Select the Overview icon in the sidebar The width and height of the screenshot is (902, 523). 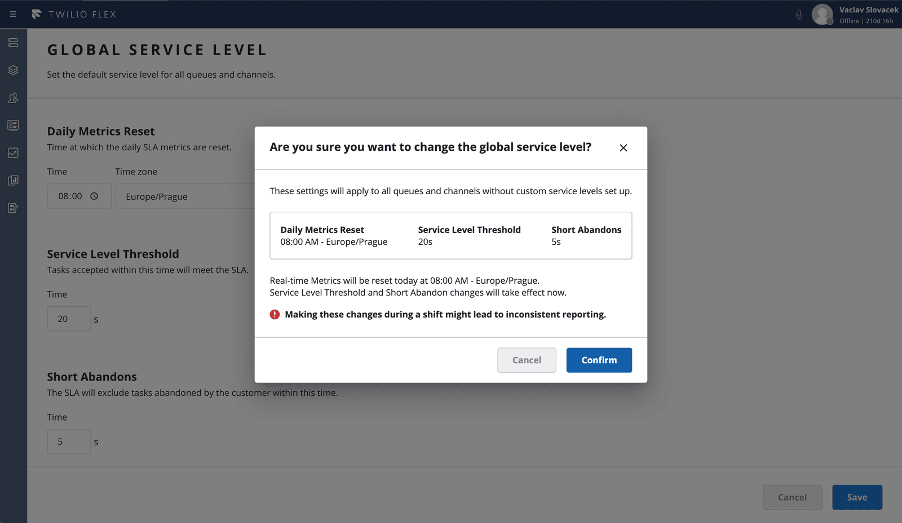coord(13,42)
